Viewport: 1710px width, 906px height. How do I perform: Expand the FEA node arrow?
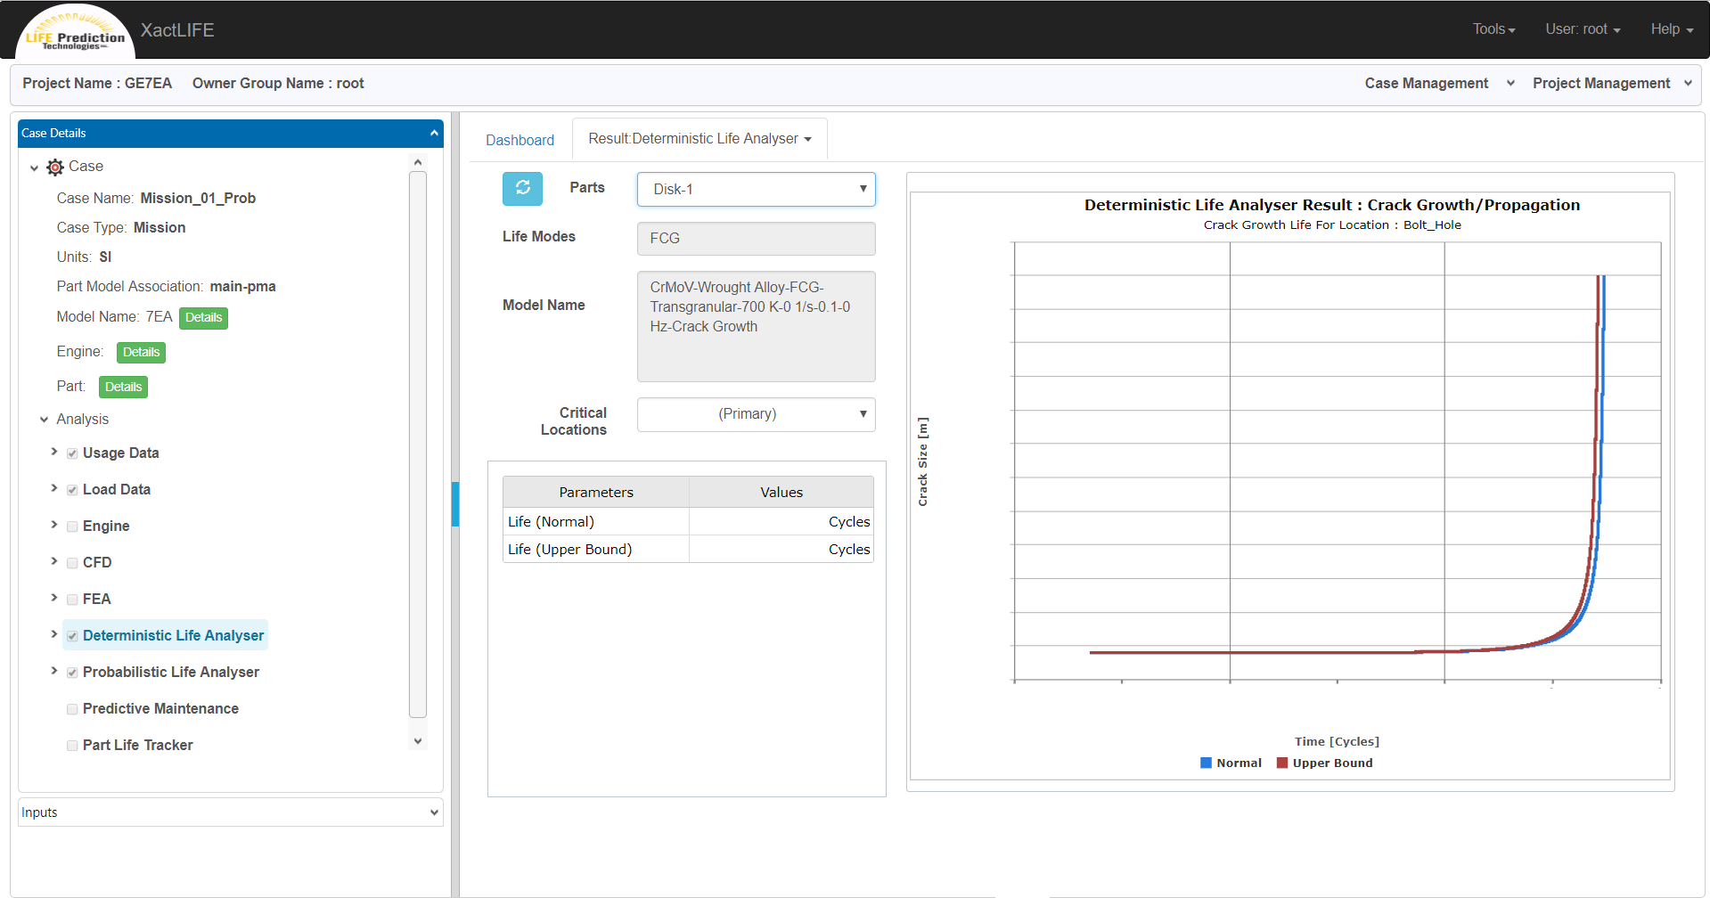pos(53,598)
